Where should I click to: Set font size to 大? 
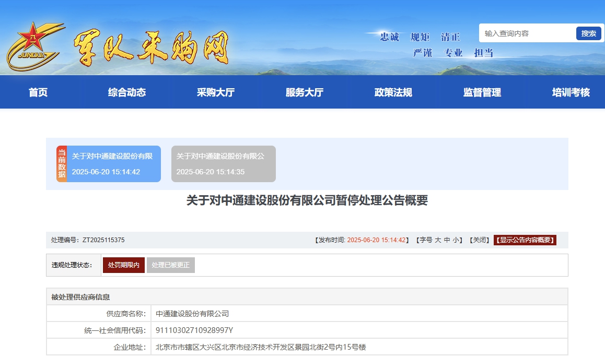[438, 240]
